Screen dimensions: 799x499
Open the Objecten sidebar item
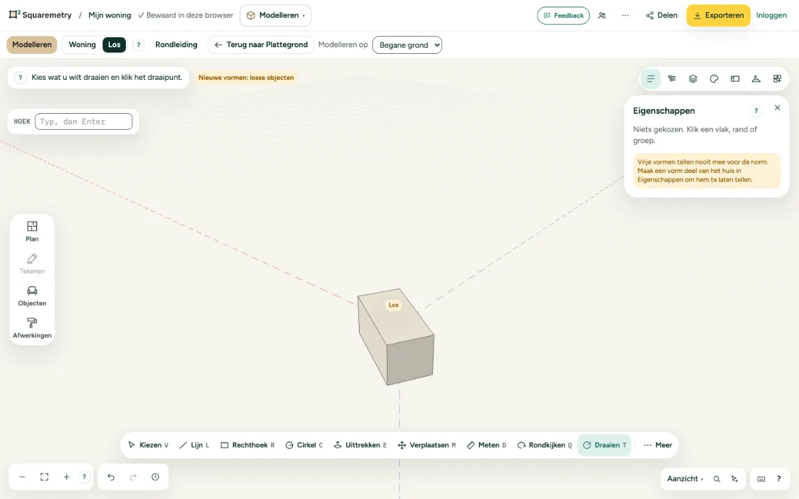(x=32, y=296)
